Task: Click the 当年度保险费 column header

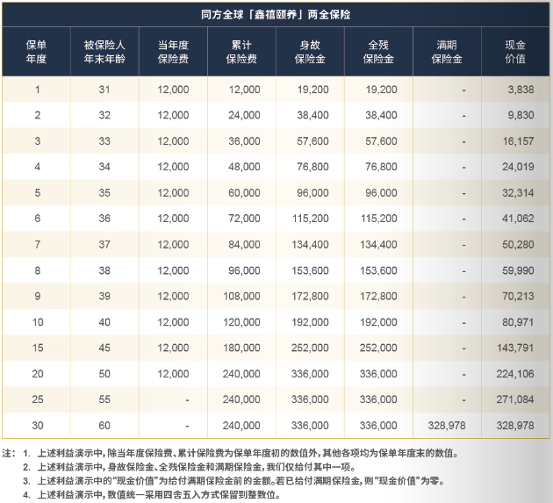Action: [173, 52]
